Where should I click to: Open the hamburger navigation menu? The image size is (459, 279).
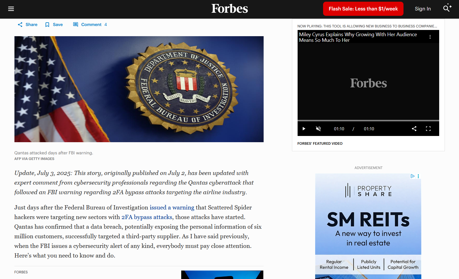[11, 9]
